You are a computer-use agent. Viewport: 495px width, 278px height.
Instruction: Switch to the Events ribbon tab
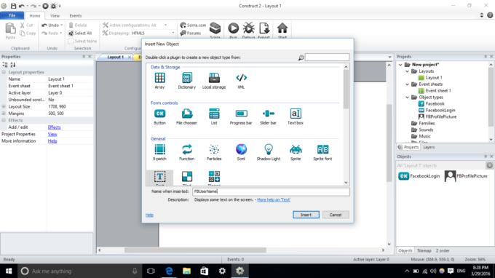[x=76, y=16]
